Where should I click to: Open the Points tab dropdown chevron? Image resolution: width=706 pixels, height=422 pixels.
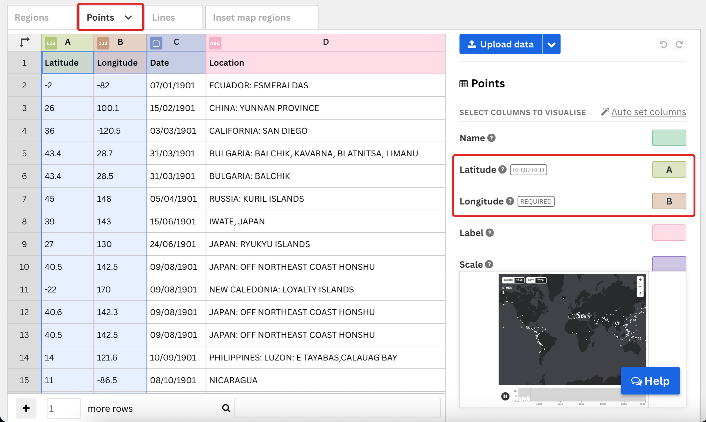pos(128,18)
